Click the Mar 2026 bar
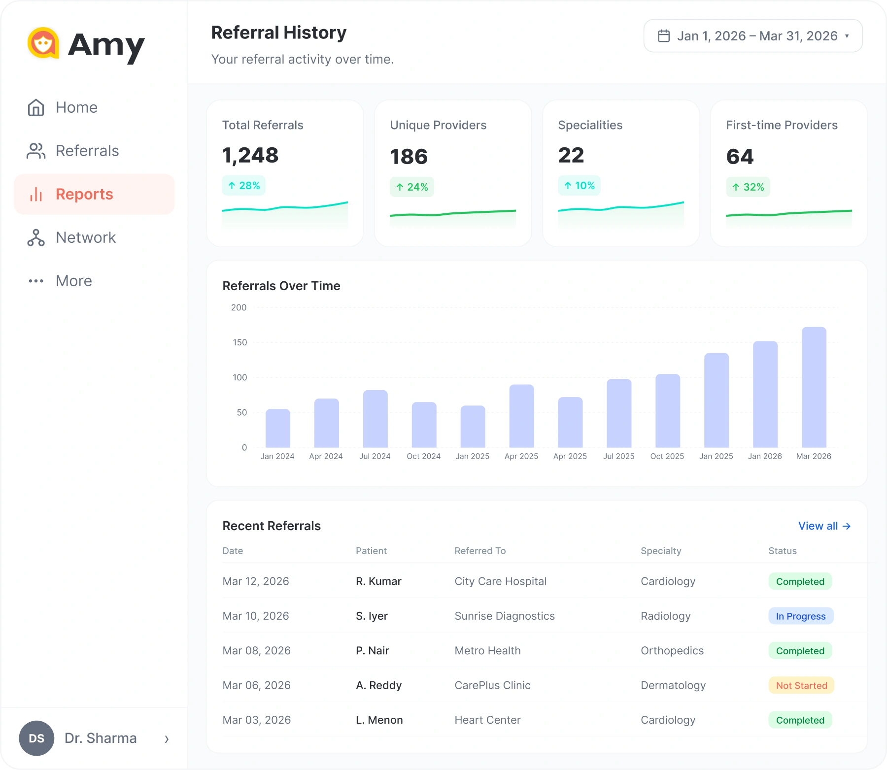 pos(814,387)
